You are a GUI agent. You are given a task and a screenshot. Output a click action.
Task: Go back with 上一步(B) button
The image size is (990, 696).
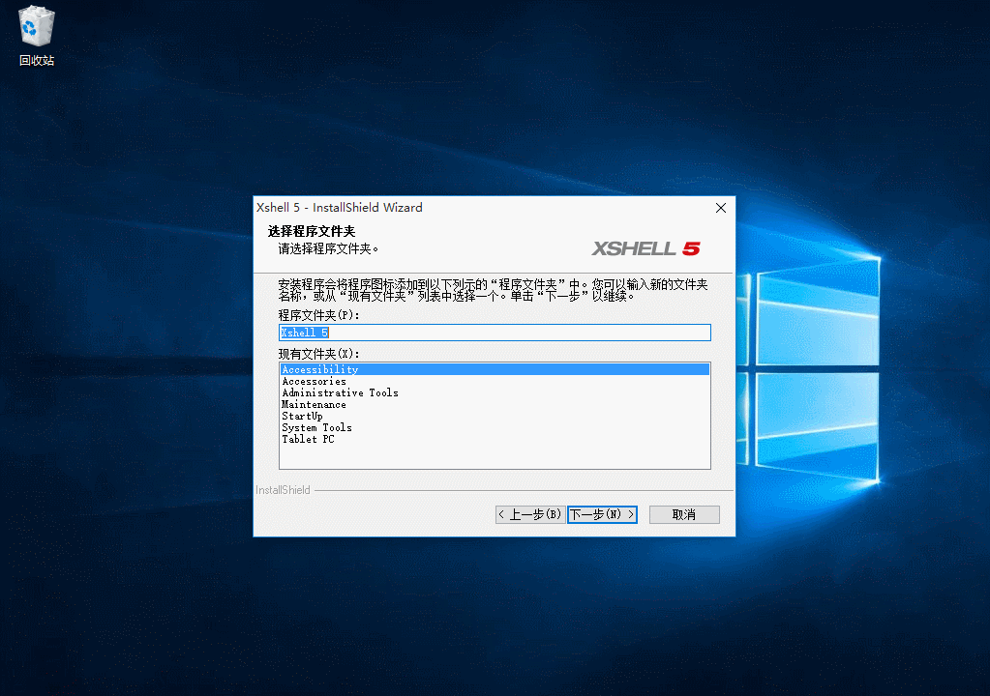coord(530,514)
